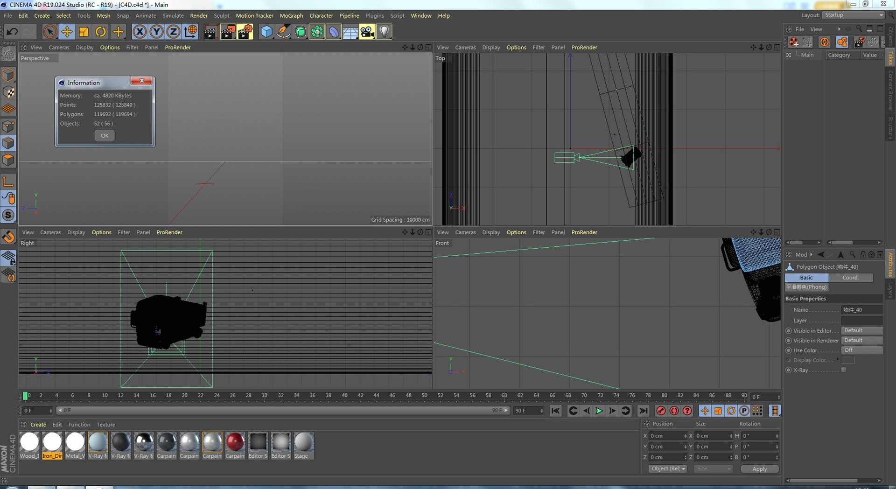Click the Display Color swatch

[x=847, y=360]
